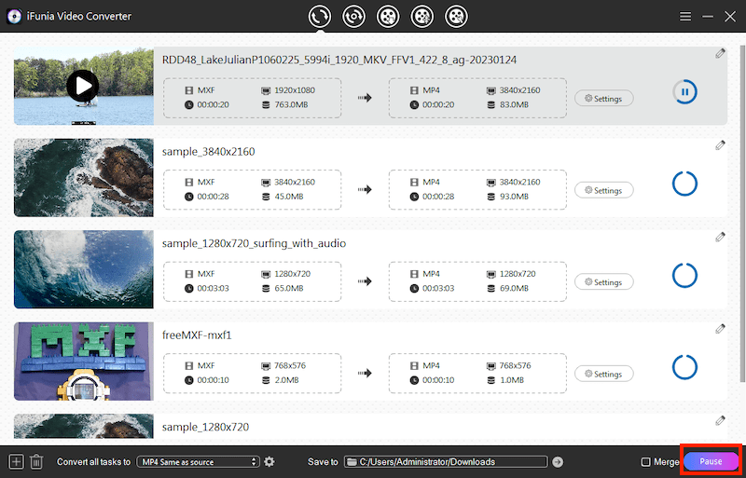
Task: Click the freeMXF-mxf1 video thumbnail
Action: coord(83,361)
